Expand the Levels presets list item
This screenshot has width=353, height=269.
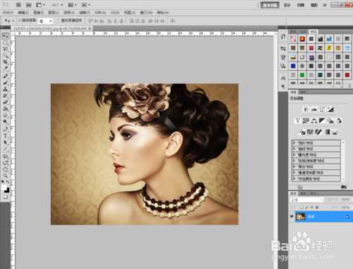tap(316, 143)
